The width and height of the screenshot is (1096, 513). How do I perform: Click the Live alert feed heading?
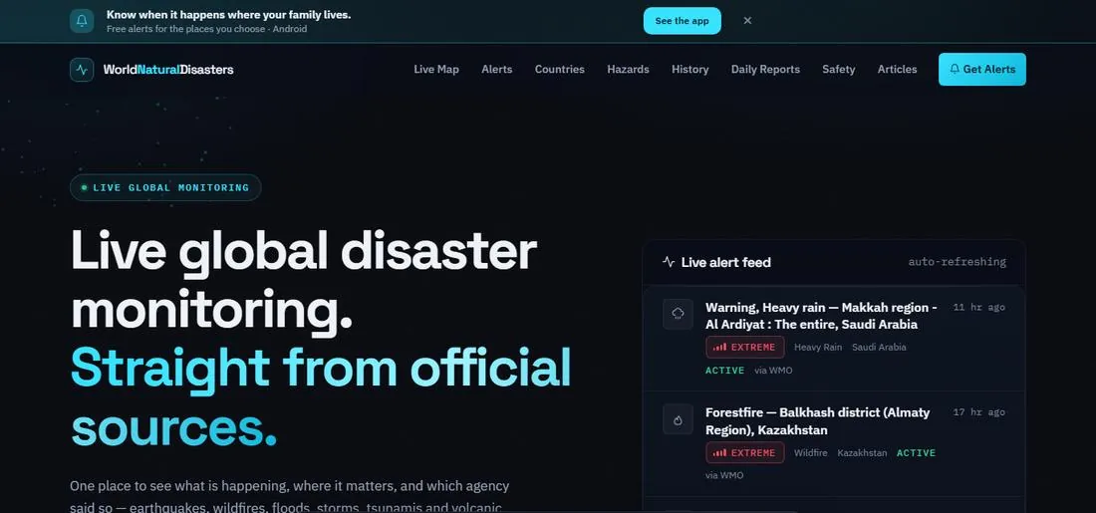(725, 262)
